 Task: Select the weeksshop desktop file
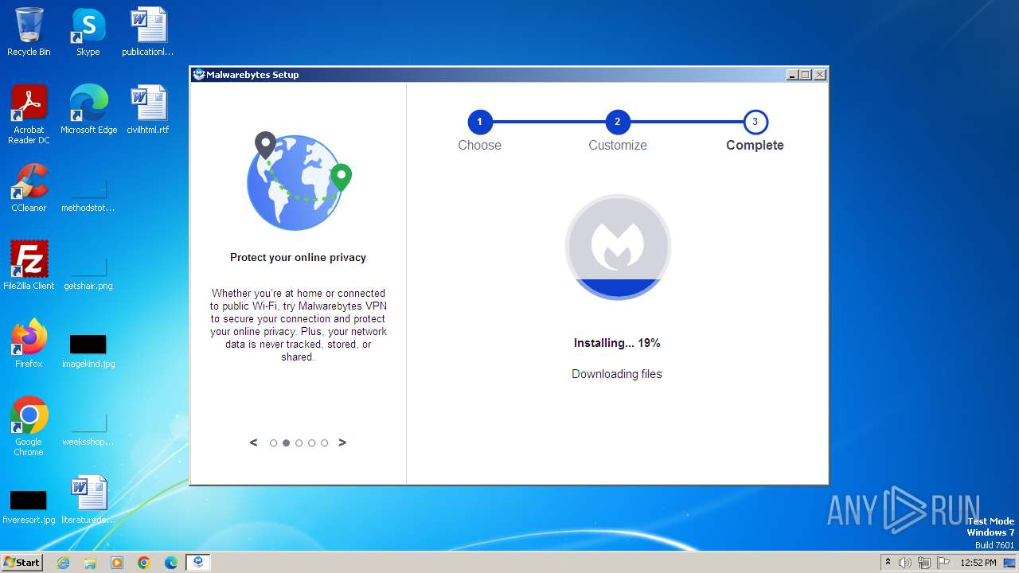88,429
